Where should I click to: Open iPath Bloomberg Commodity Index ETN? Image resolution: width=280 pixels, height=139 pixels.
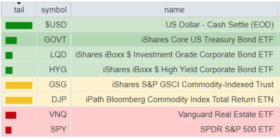180,99
